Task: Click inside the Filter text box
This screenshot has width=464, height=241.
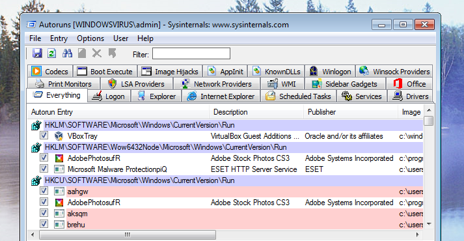Action: tap(191, 54)
